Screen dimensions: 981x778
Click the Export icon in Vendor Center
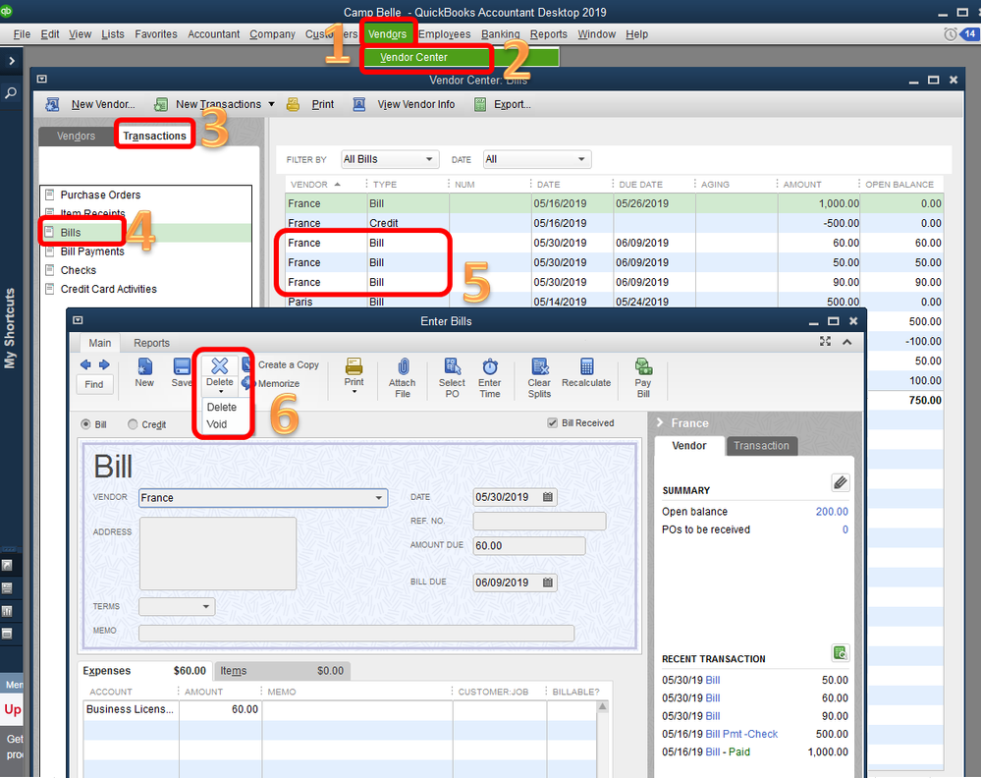click(x=480, y=104)
